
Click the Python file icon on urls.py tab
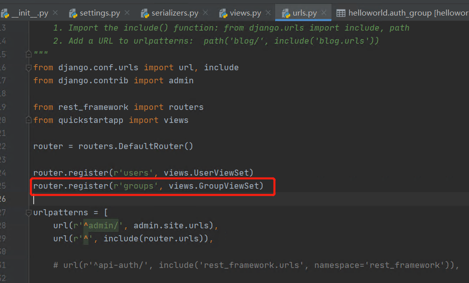(286, 13)
